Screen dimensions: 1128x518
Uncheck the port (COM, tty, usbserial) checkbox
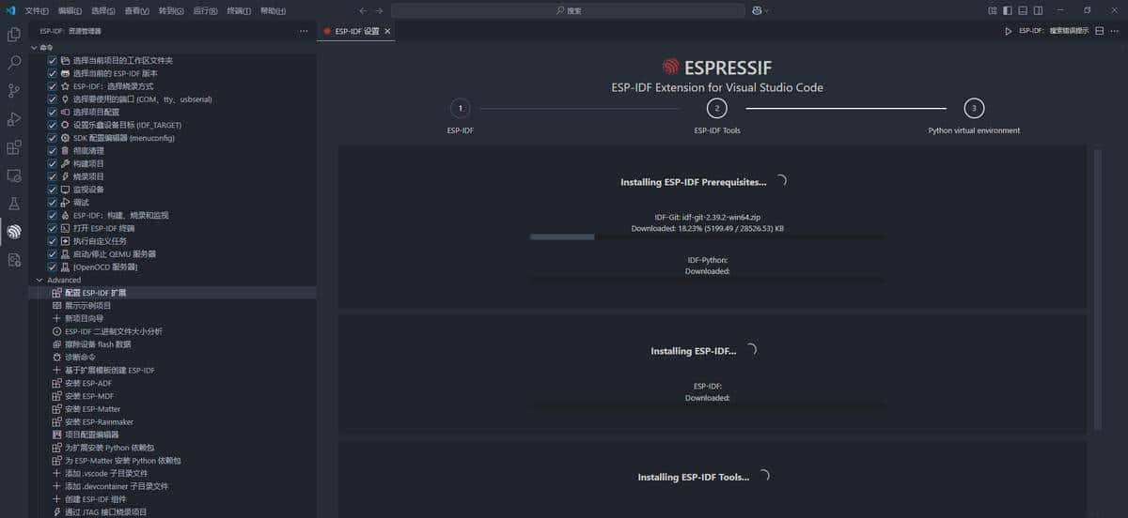pyautogui.click(x=53, y=99)
